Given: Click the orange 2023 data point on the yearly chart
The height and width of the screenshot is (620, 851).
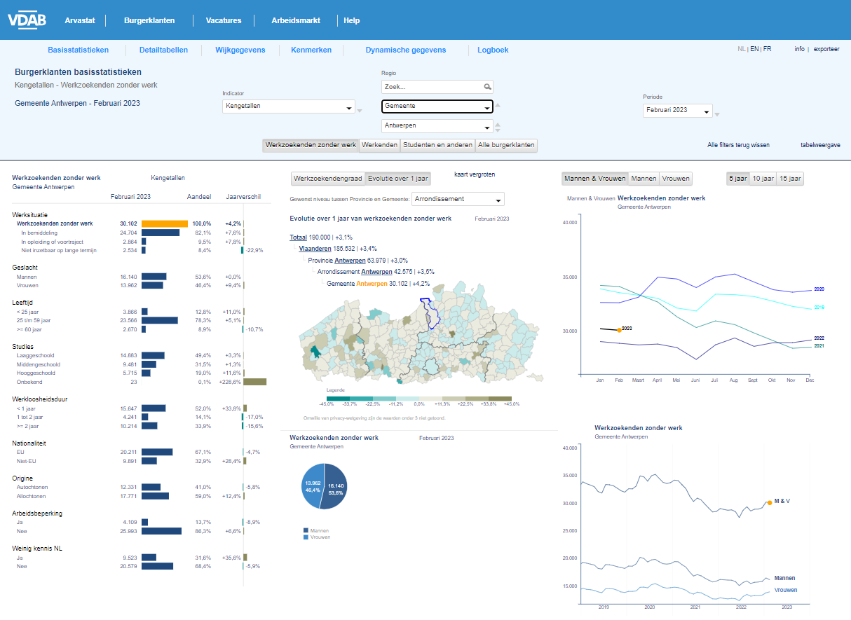Looking at the screenshot, I should point(619,329).
